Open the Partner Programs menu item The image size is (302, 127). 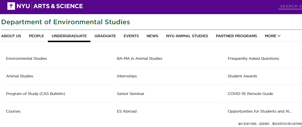[x=236, y=36]
